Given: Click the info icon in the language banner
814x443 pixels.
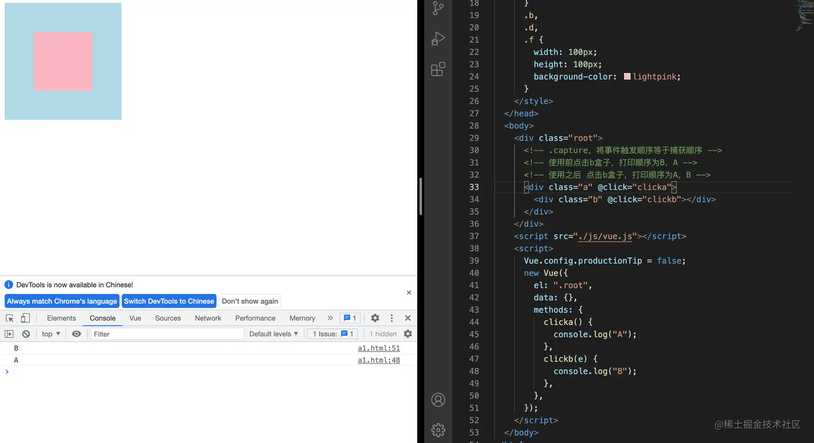Looking at the screenshot, I should click(x=9, y=285).
